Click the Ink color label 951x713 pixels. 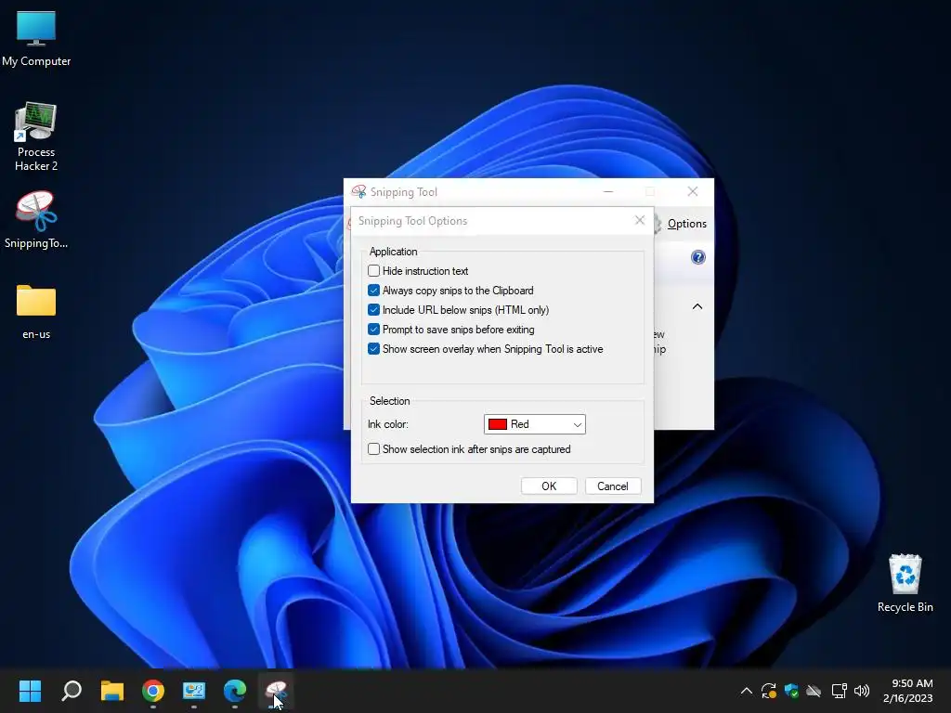(x=387, y=424)
